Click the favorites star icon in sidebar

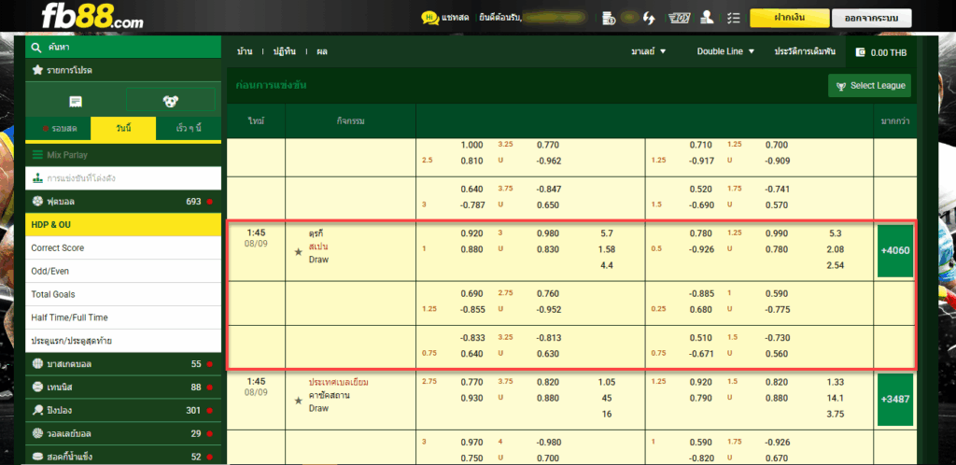37,71
